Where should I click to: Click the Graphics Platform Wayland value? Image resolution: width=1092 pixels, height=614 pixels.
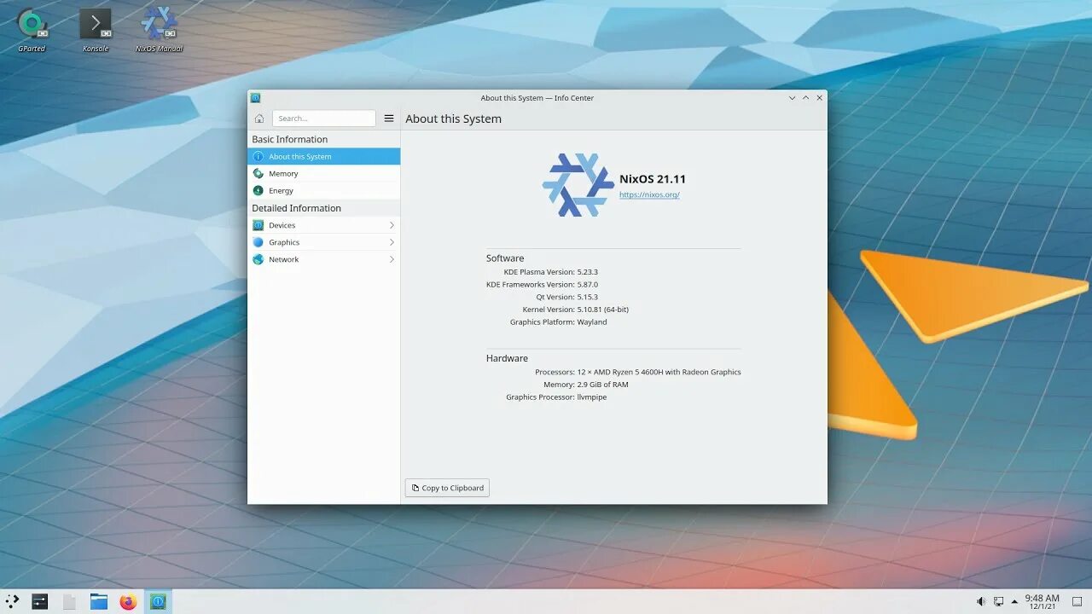tap(592, 322)
